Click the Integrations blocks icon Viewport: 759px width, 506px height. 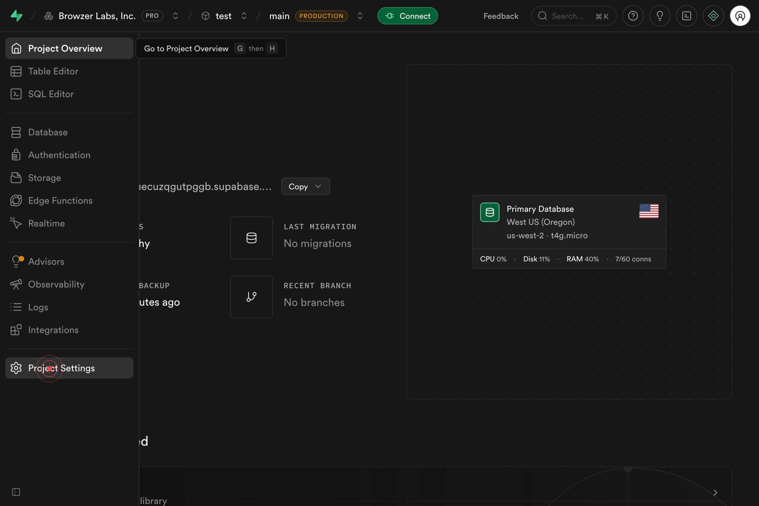pyautogui.click(x=16, y=330)
